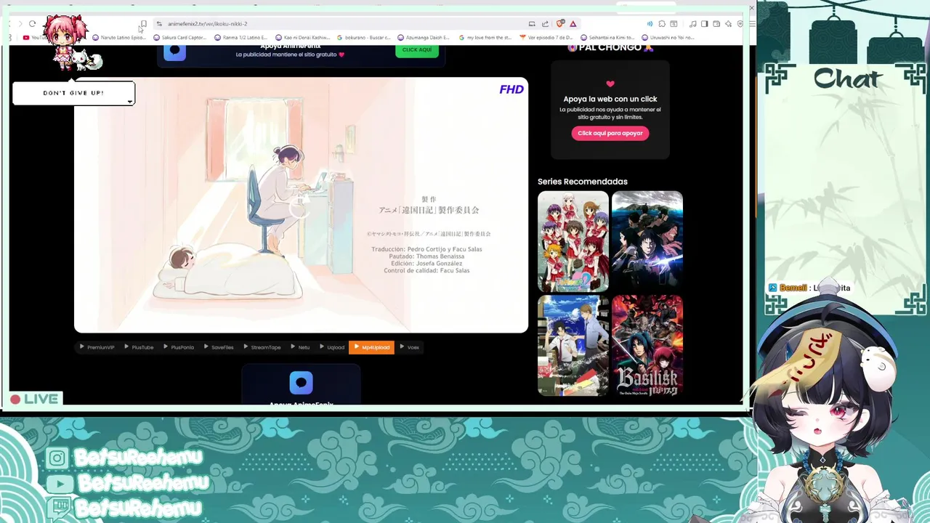Open the Uruwashi no Yoi no bookmark
930x523 pixels.
point(668,38)
